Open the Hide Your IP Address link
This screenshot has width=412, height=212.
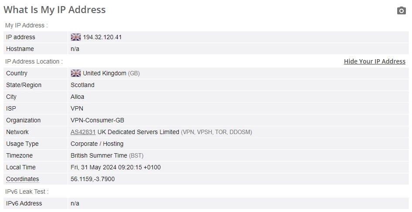375,61
